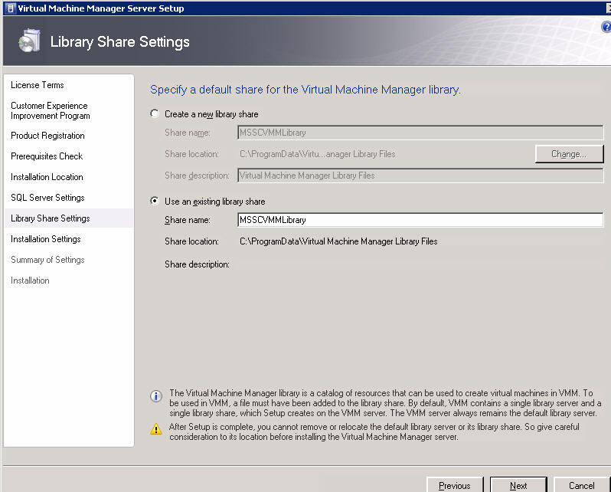The image size is (611, 492).
Task: Click the heading 'Specify a default share' text
Action: [305, 90]
